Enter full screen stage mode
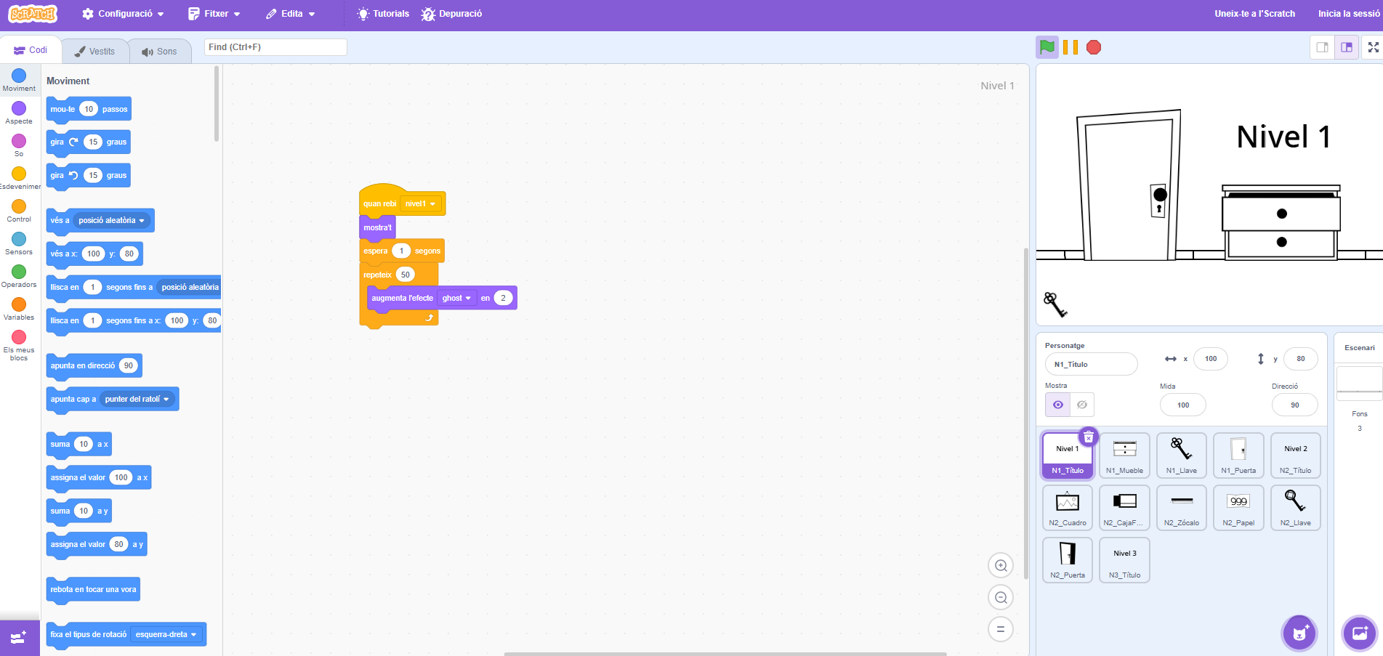1383x656 pixels. pyautogui.click(x=1373, y=48)
